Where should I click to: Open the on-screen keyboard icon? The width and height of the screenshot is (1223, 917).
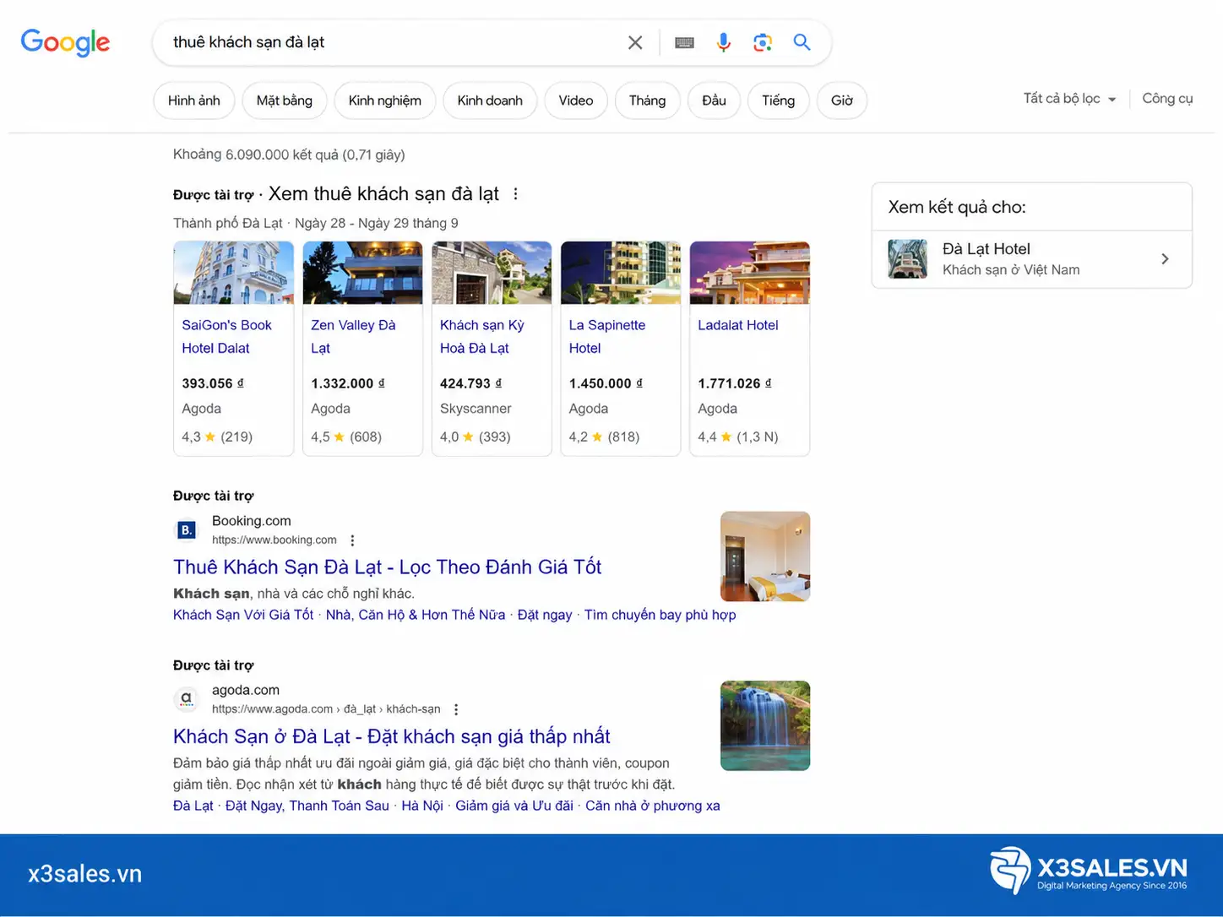click(684, 42)
